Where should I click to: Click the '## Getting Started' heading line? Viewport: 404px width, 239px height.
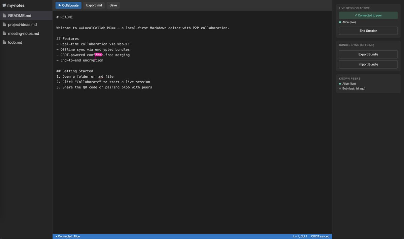[x=75, y=71]
